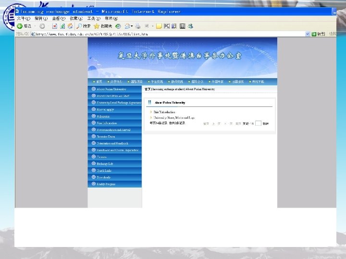Open Visa Information sidebar link
Image resolution: width=346 pixels, height=259 pixels.
[107, 123]
